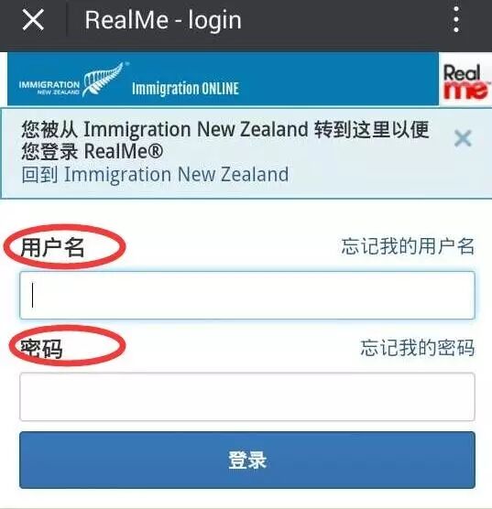Follow the 回到 Immigration New Zealand link

[x=155, y=175]
